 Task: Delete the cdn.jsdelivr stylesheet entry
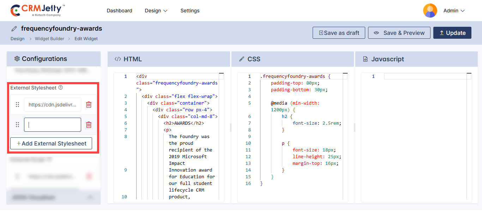pyautogui.click(x=89, y=105)
